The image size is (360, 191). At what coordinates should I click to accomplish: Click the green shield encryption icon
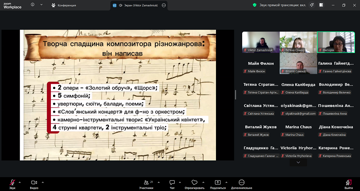click(x=255, y=5)
